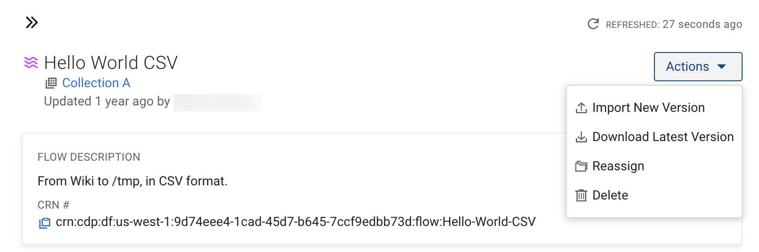Click the Delete trash can icon
Viewport: 759px width, 252px height.
pyautogui.click(x=581, y=195)
